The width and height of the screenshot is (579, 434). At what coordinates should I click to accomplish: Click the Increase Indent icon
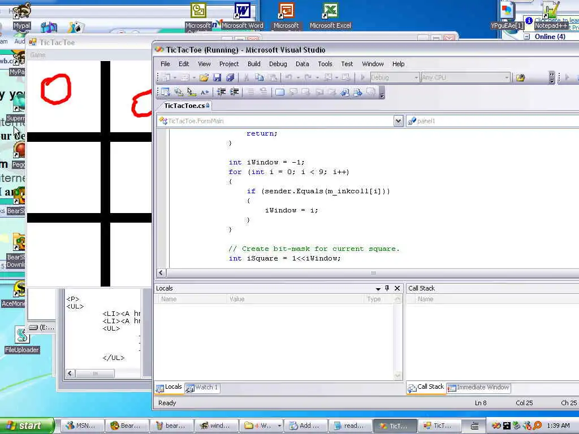[x=235, y=92]
